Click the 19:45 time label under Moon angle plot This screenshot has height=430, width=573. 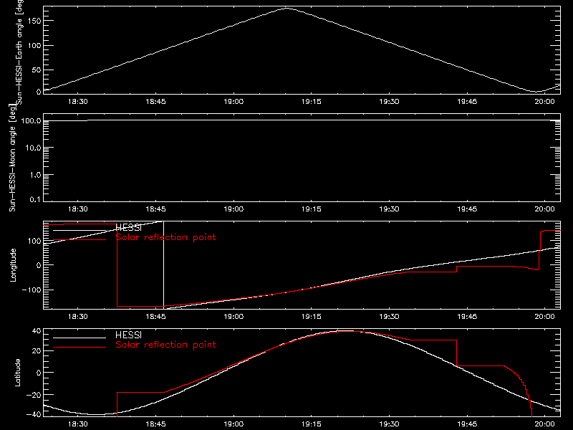(467, 209)
